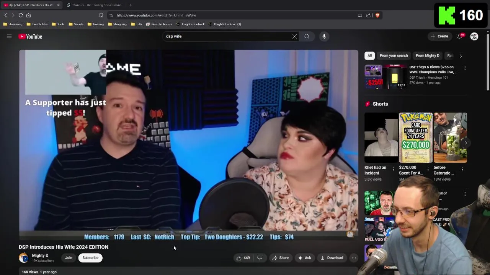
Task: Select From your search chip
Action: pyautogui.click(x=394, y=56)
